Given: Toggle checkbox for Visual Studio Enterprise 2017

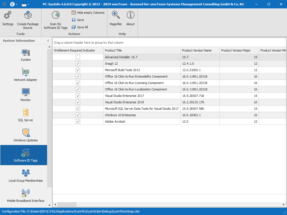Looking at the screenshot, I should pos(78,96).
